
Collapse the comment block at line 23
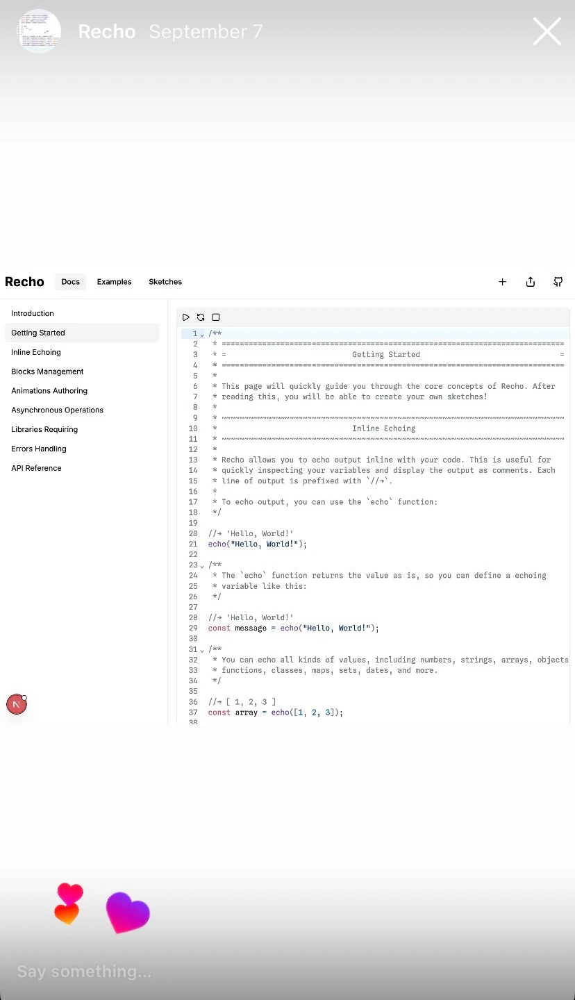pos(202,566)
